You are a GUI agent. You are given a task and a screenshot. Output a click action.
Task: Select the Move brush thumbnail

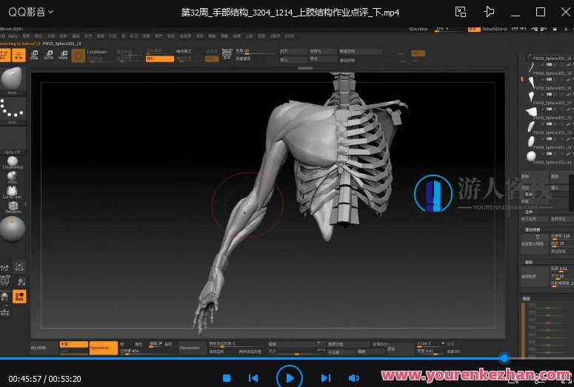(13, 80)
